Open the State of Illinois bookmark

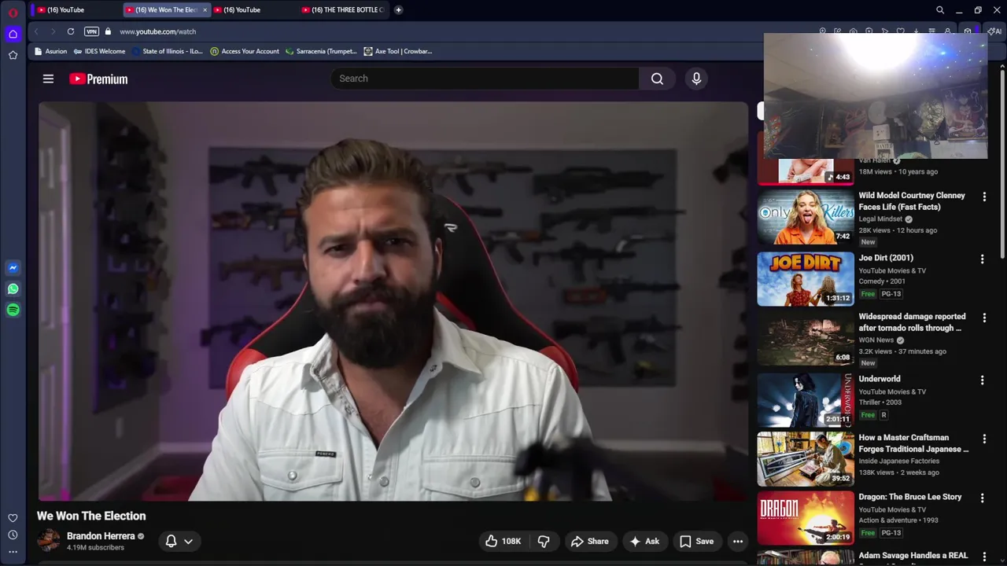coord(167,51)
